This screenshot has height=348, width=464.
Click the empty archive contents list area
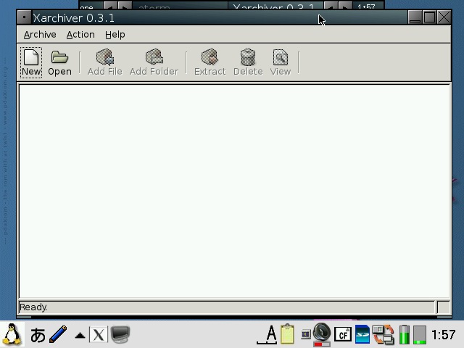tap(233, 191)
